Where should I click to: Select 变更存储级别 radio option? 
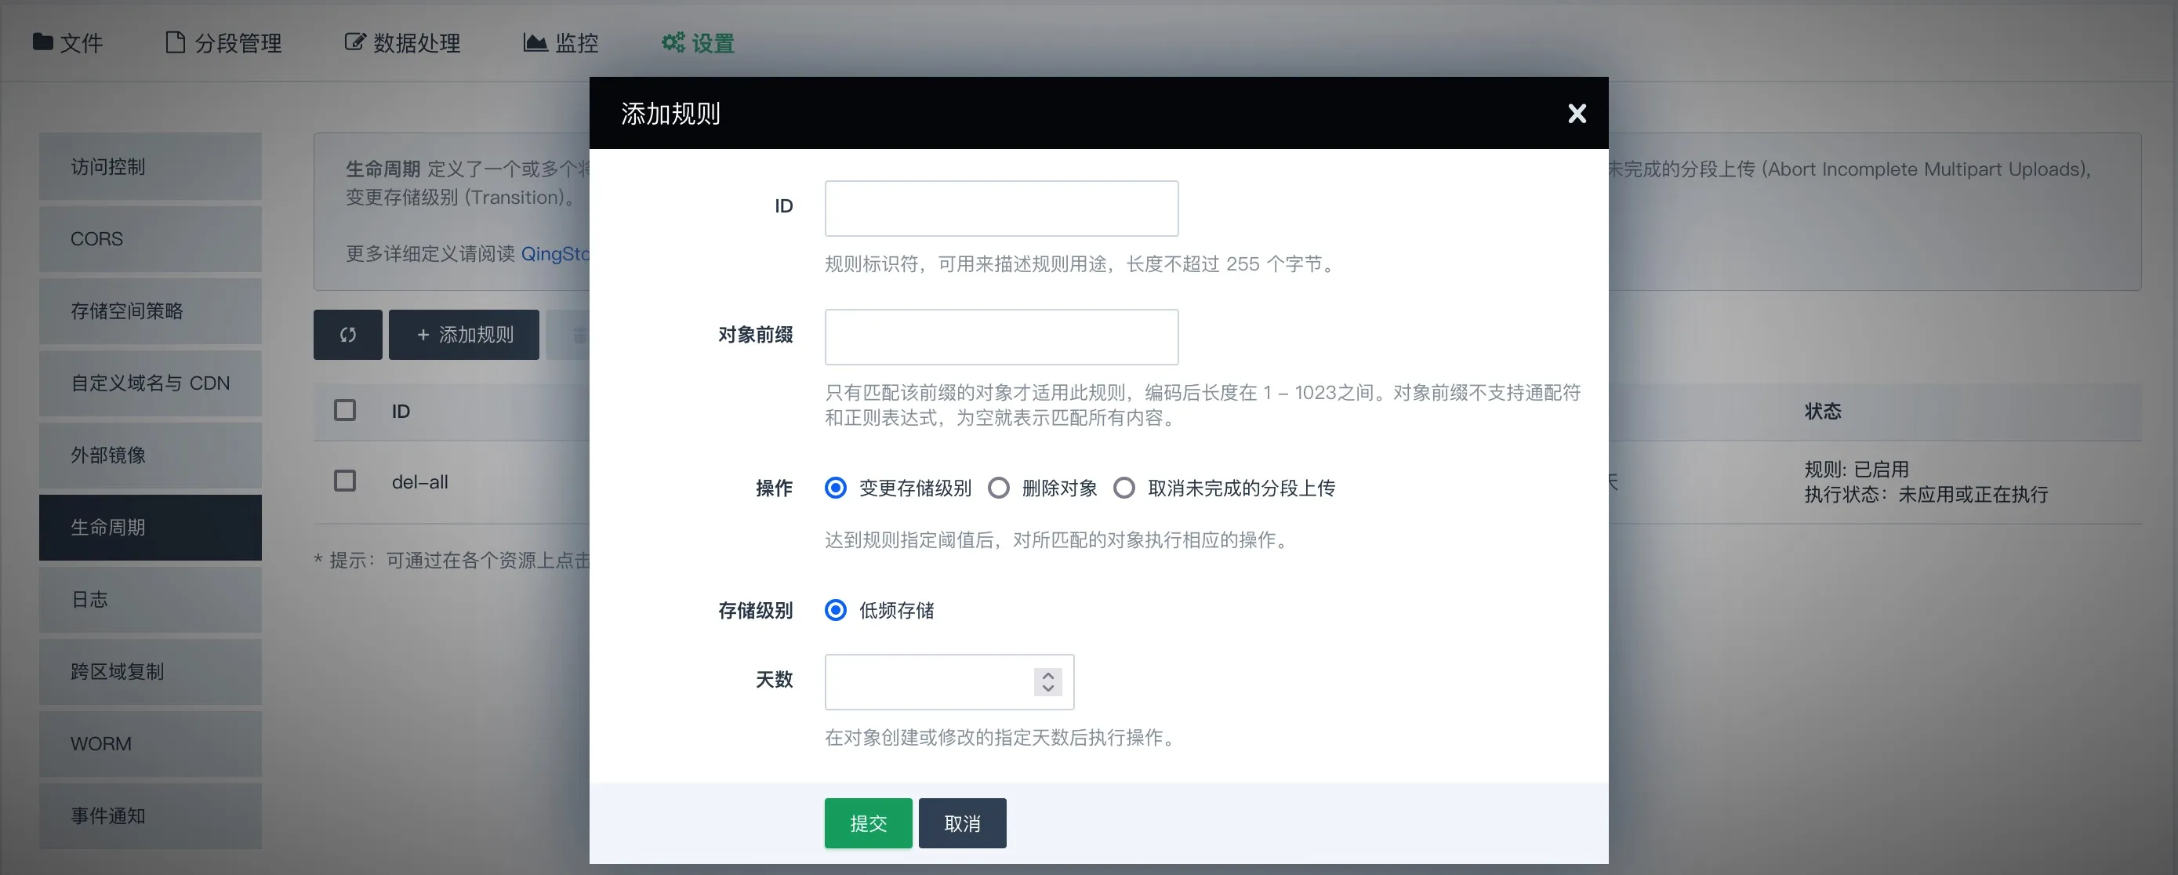pos(835,488)
